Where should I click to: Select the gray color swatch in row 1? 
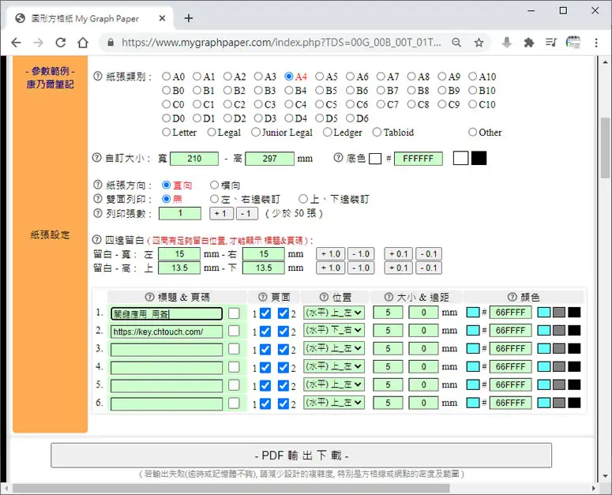(559, 313)
